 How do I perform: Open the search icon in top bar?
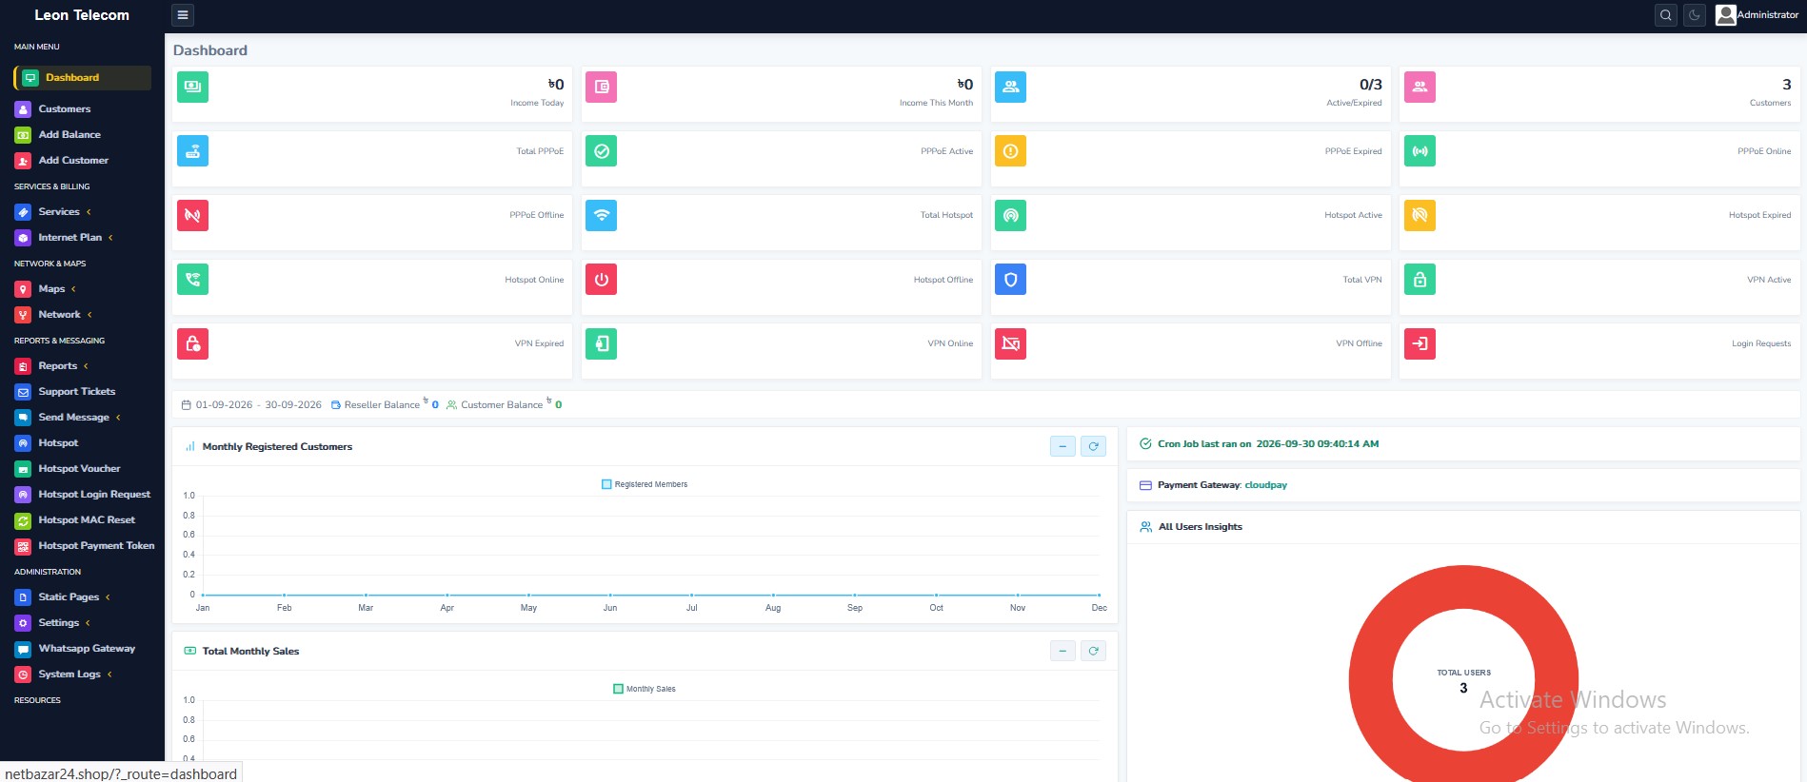1665,15
